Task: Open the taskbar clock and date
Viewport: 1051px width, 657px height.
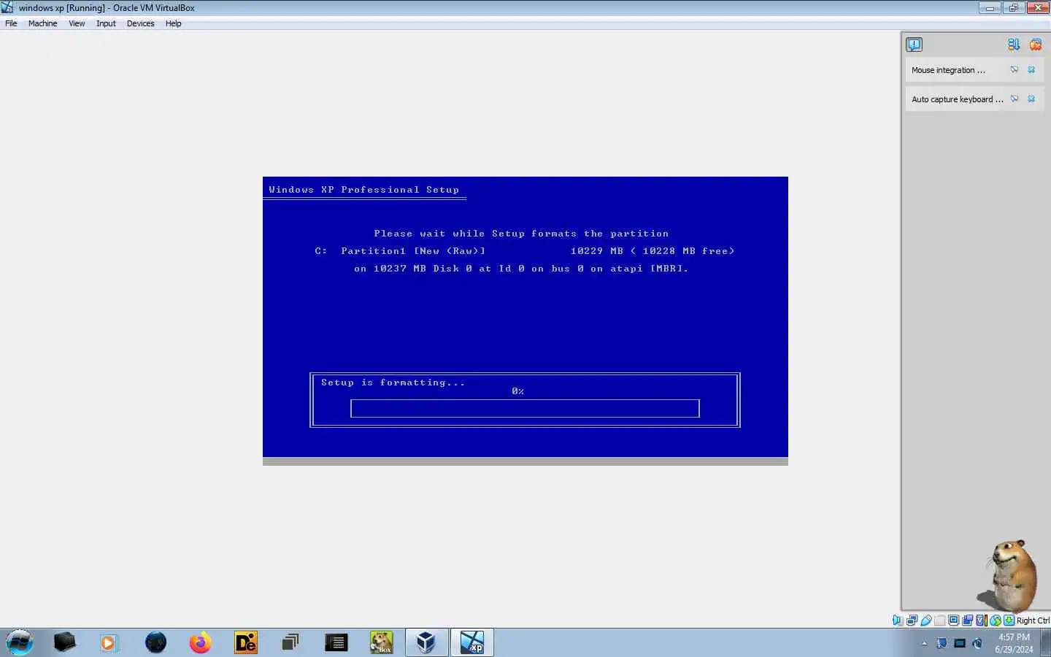Action: (x=1014, y=642)
